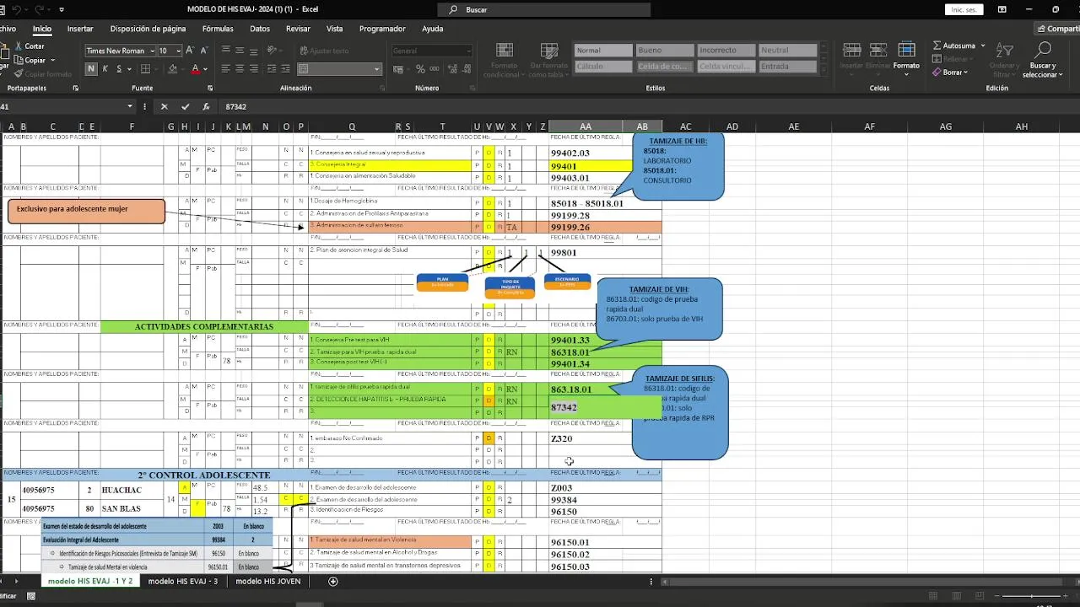This screenshot has width=1080, height=607.
Task: Open Formato condicional
Action: tap(504, 60)
